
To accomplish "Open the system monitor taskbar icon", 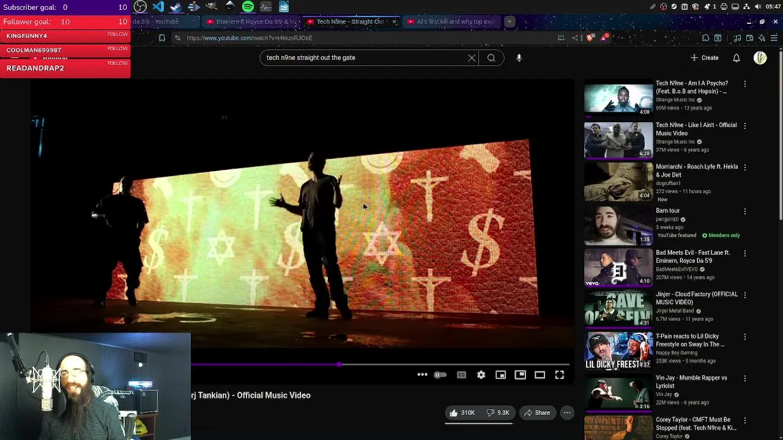I will click(x=265, y=7).
